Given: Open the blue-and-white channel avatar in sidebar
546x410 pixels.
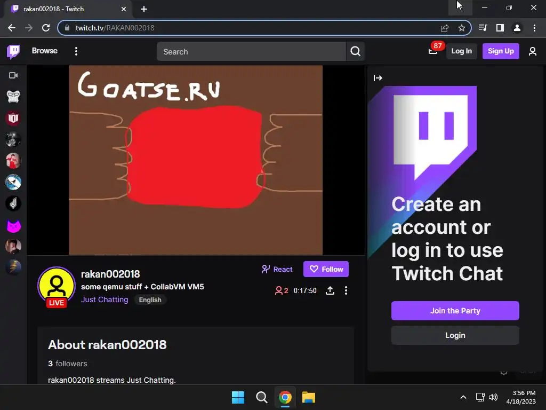Looking at the screenshot, I should pos(13,183).
